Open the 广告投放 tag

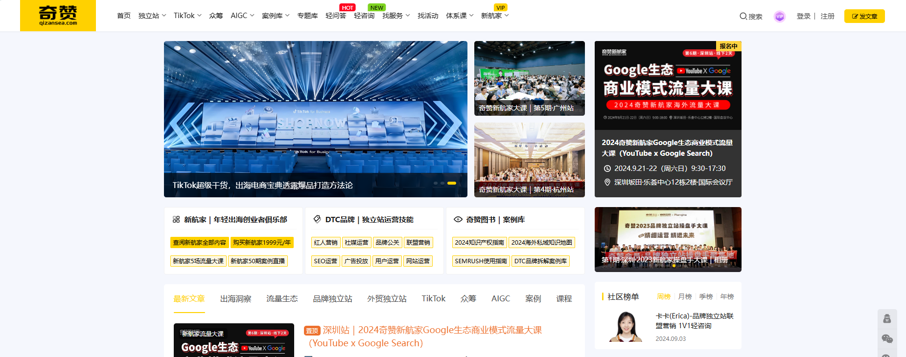click(356, 261)
